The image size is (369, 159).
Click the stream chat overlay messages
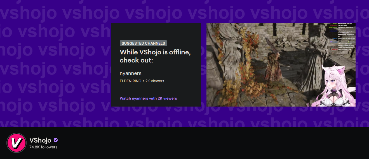(343, 37)
